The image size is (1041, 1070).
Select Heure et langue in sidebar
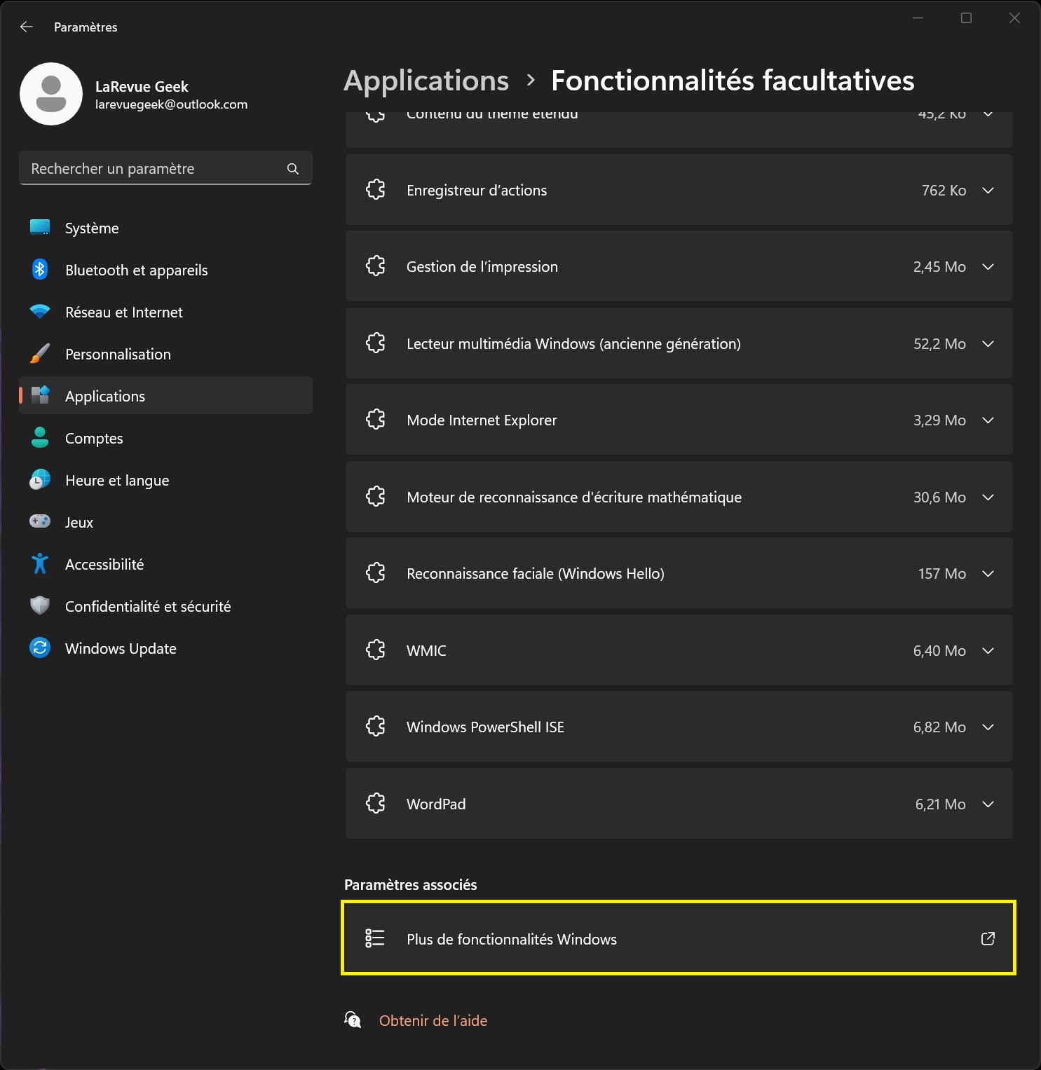tap(117, 481)
